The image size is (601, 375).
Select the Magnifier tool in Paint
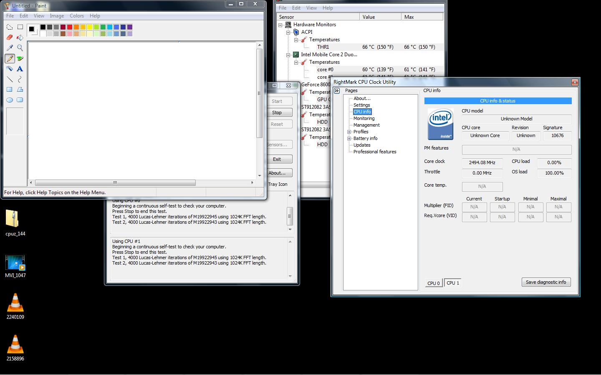(20, 48)
